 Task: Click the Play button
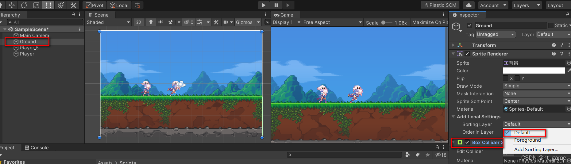click(264, 5)
